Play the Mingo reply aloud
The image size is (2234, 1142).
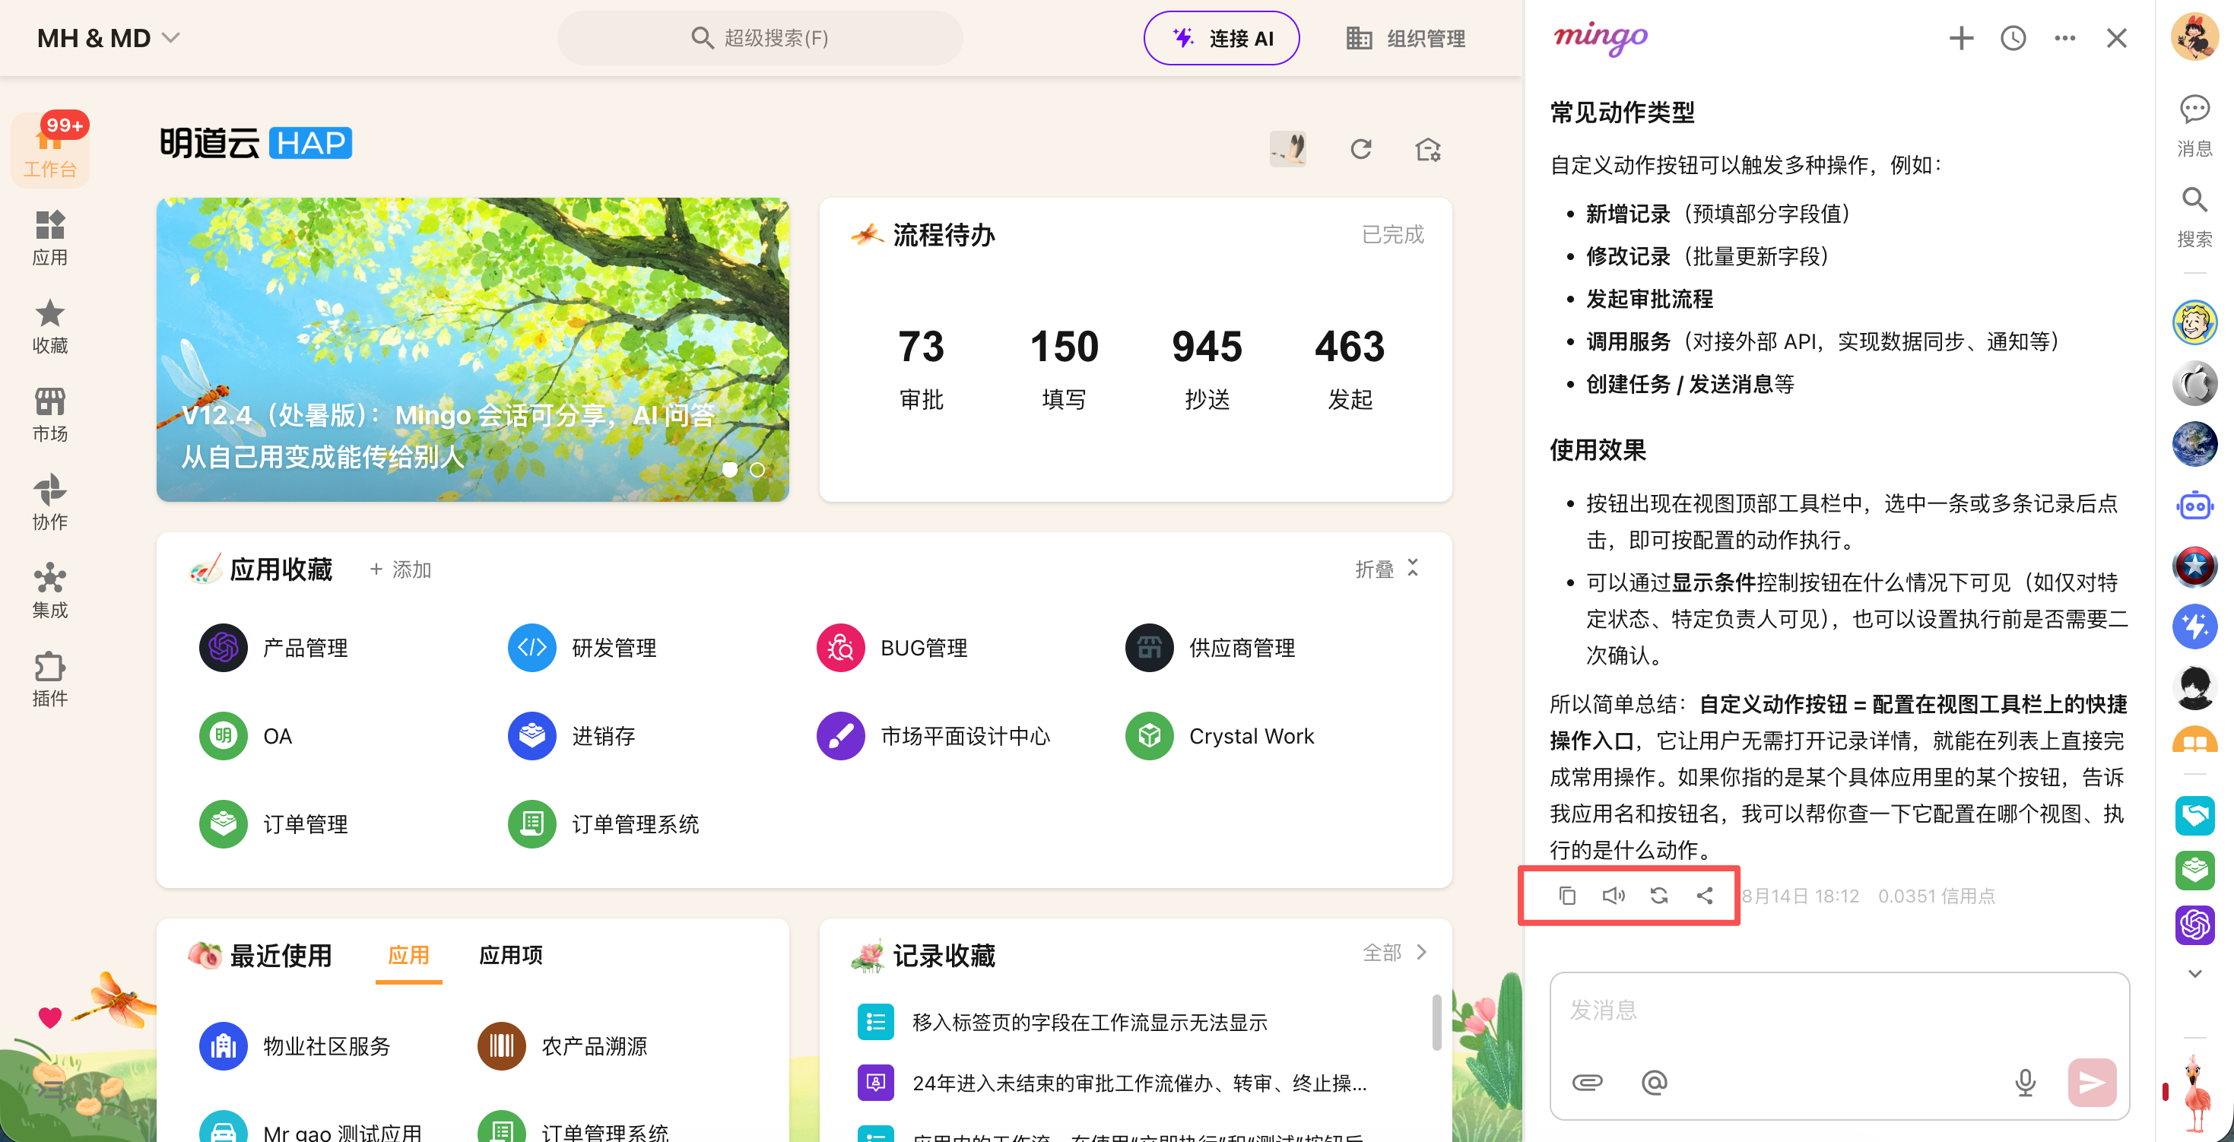pyautogui.click(x=1613, y=895)
